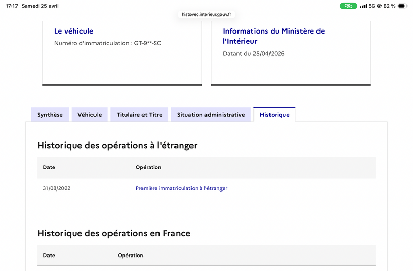Tap the green personal hotspot indicator

(348, 6)
